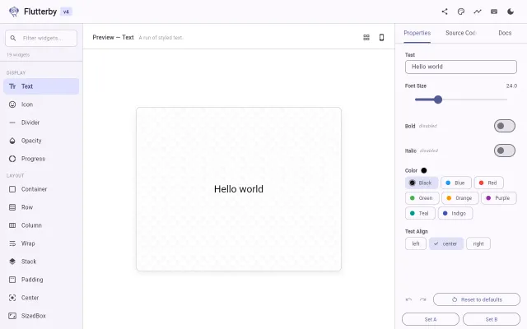Select the Stack widget in sidebar

(41, 262)
